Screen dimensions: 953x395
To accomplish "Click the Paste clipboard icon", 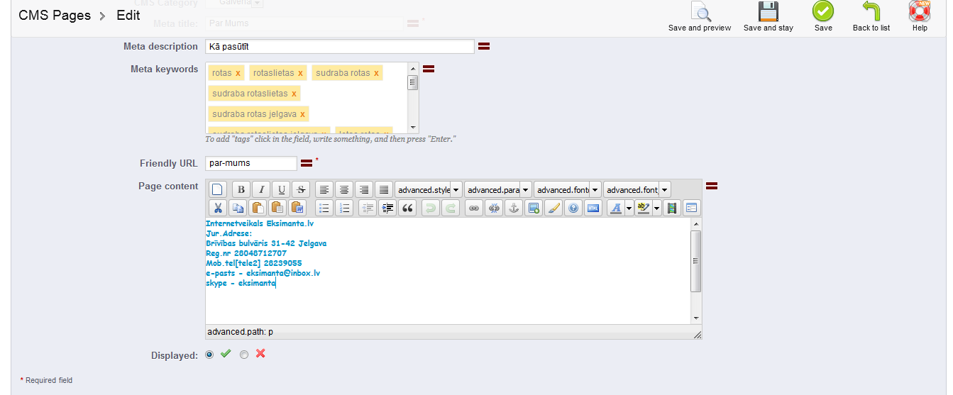I will point(258,208).
